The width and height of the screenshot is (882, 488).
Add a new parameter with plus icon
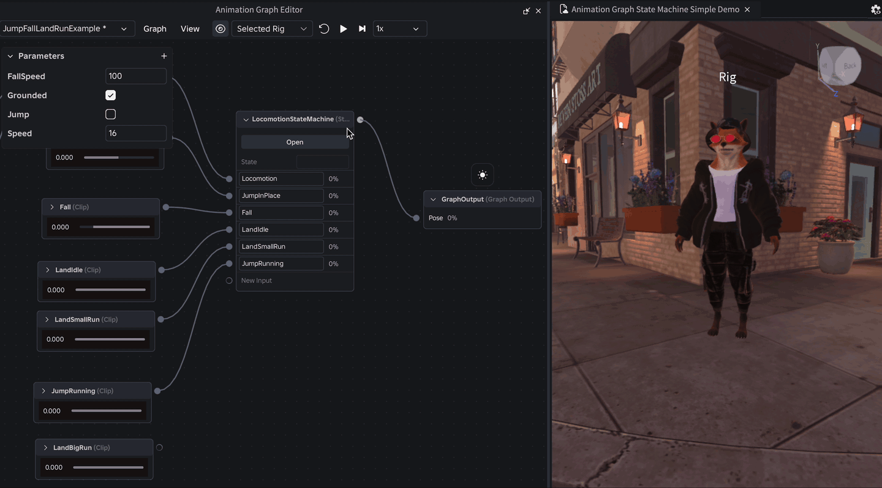pos(164,56)
